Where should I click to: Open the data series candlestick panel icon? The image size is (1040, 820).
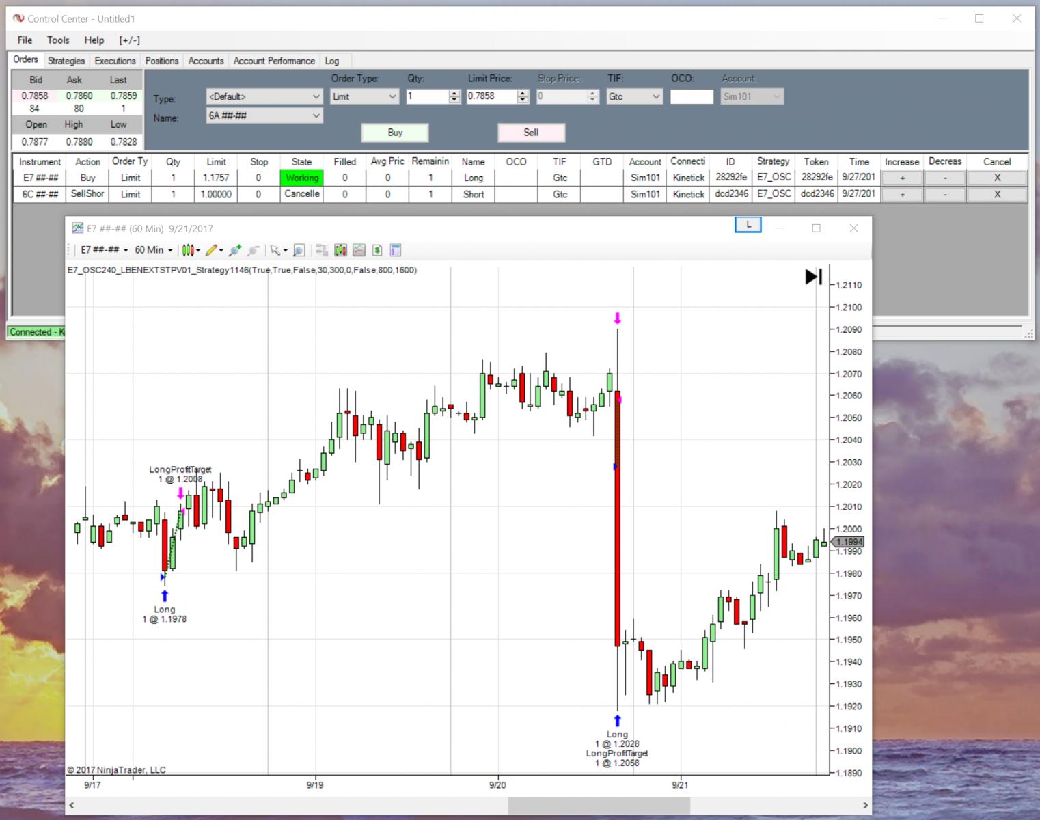(x=340, y=250)
